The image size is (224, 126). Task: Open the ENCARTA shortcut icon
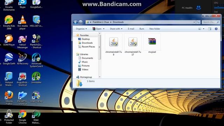[22, 98]
